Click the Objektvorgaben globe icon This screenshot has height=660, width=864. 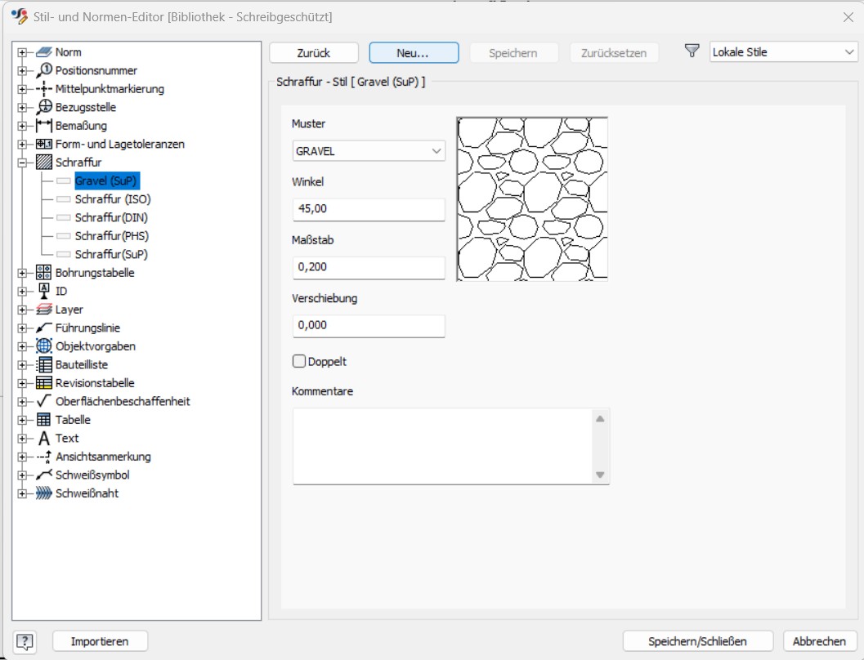(x=43, y=346)
